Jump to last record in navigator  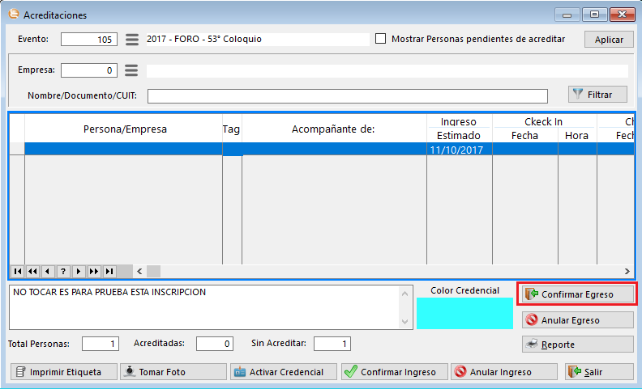tap(109, 271)
